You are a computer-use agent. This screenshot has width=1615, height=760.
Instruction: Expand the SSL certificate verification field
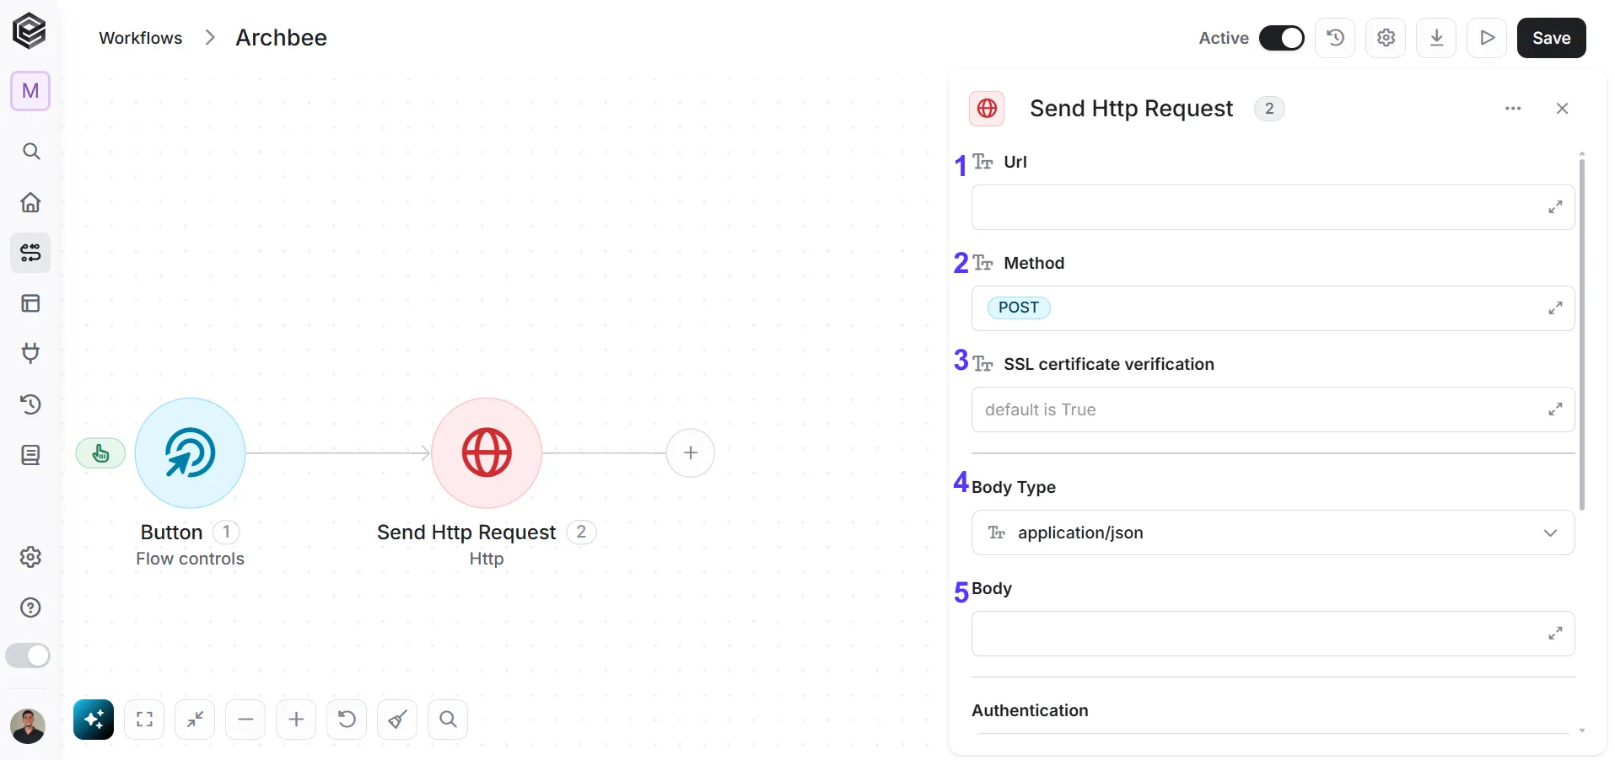(1556, 409)
